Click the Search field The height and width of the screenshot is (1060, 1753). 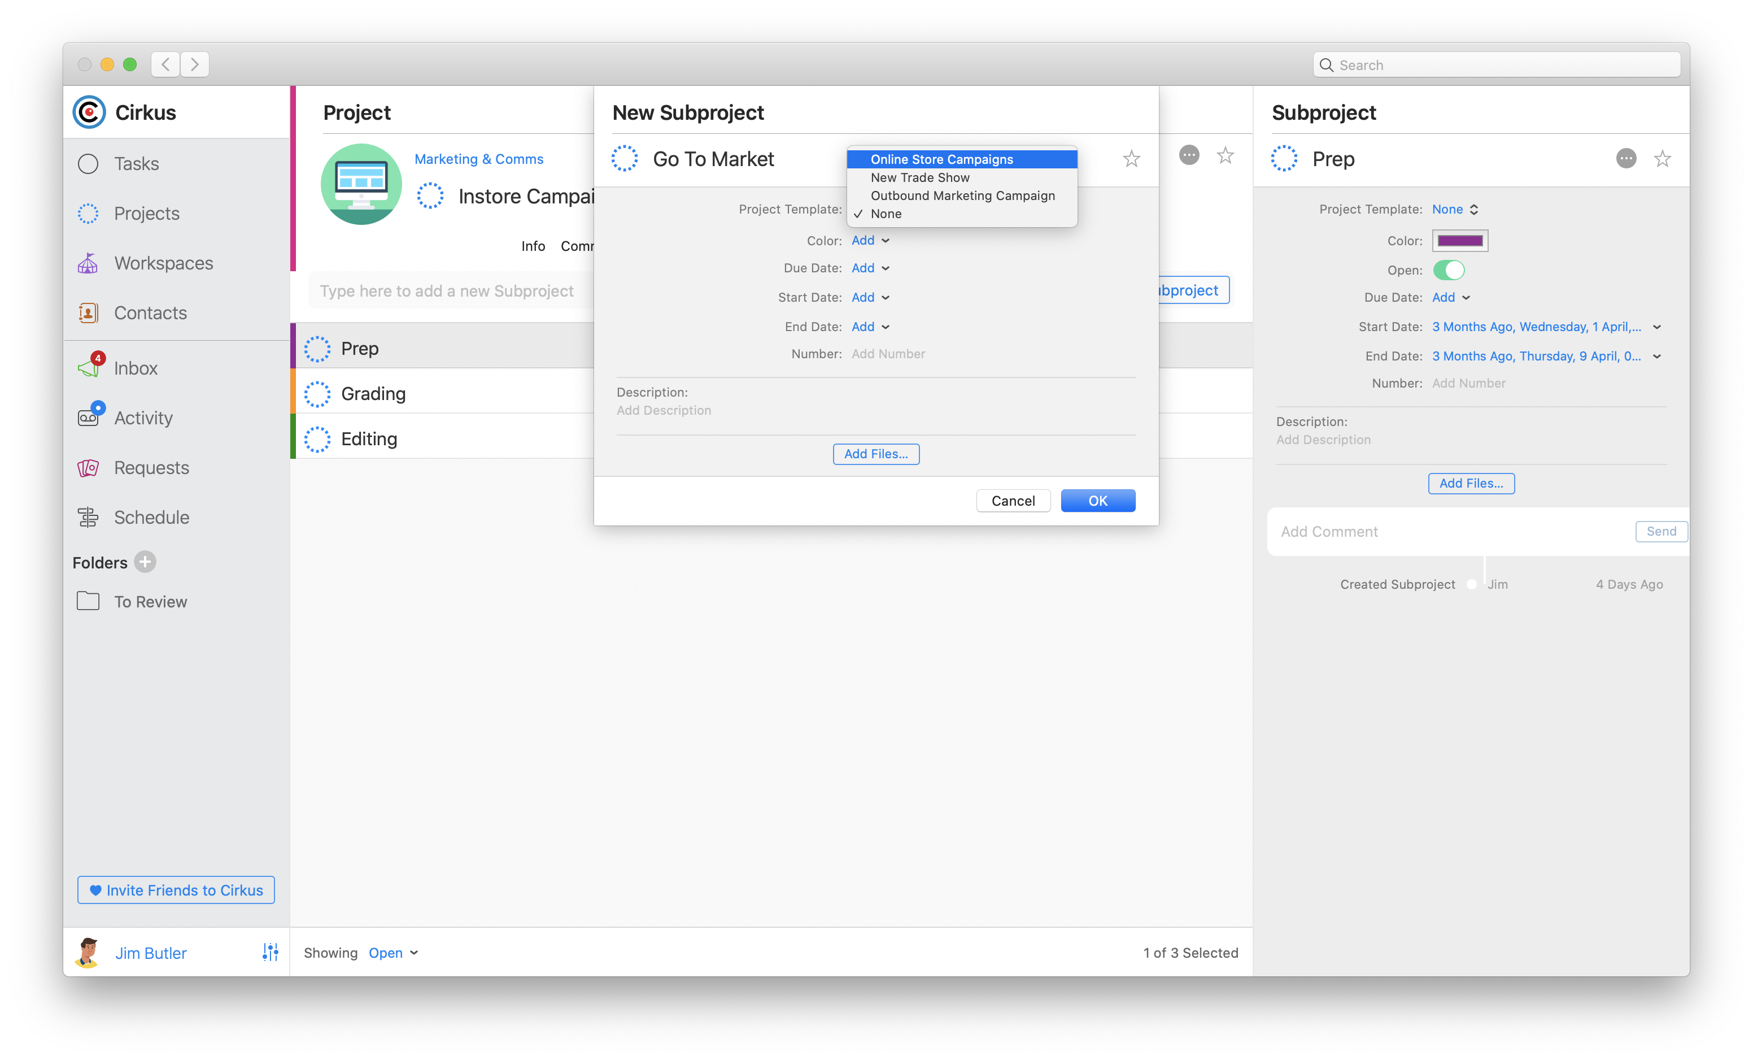pyautogui.click(x=1496, y=65)
